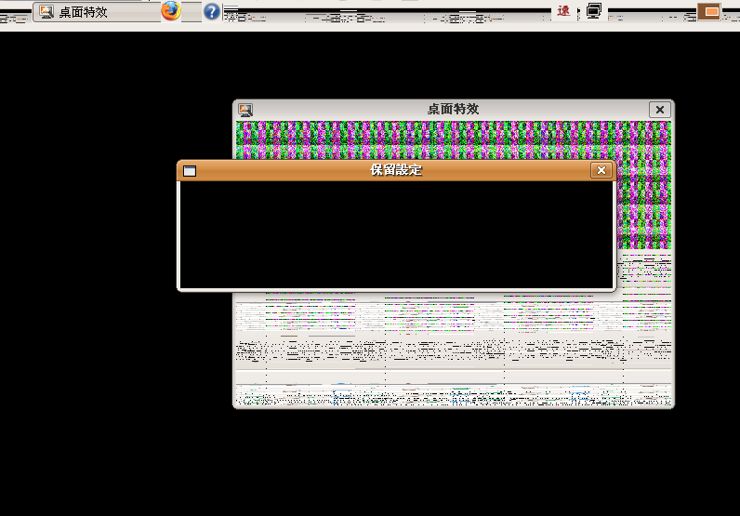Select the orange workspace switcher cell

tap(708, 11)
